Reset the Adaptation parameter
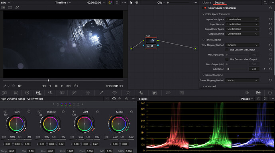This screenshot has width=275, height=153. pyautogui.click(x=271, y=69)
